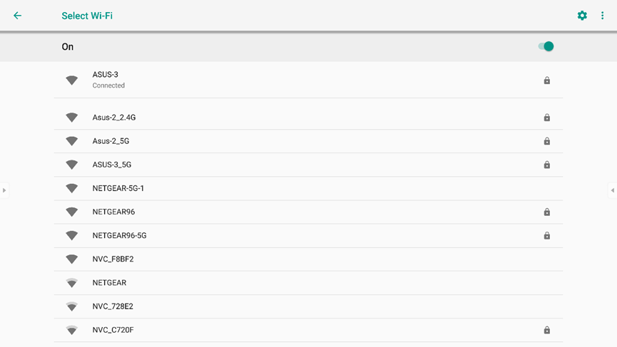
Task: Turn off the Wi-Fi toggle switch
Action: (546, 46)
